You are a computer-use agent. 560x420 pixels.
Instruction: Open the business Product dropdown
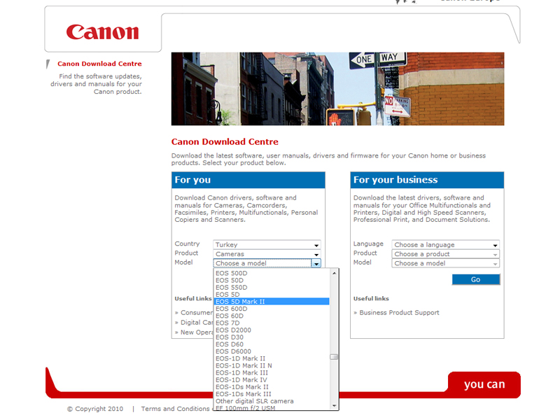pyautogui.click(x=445, y=254)
